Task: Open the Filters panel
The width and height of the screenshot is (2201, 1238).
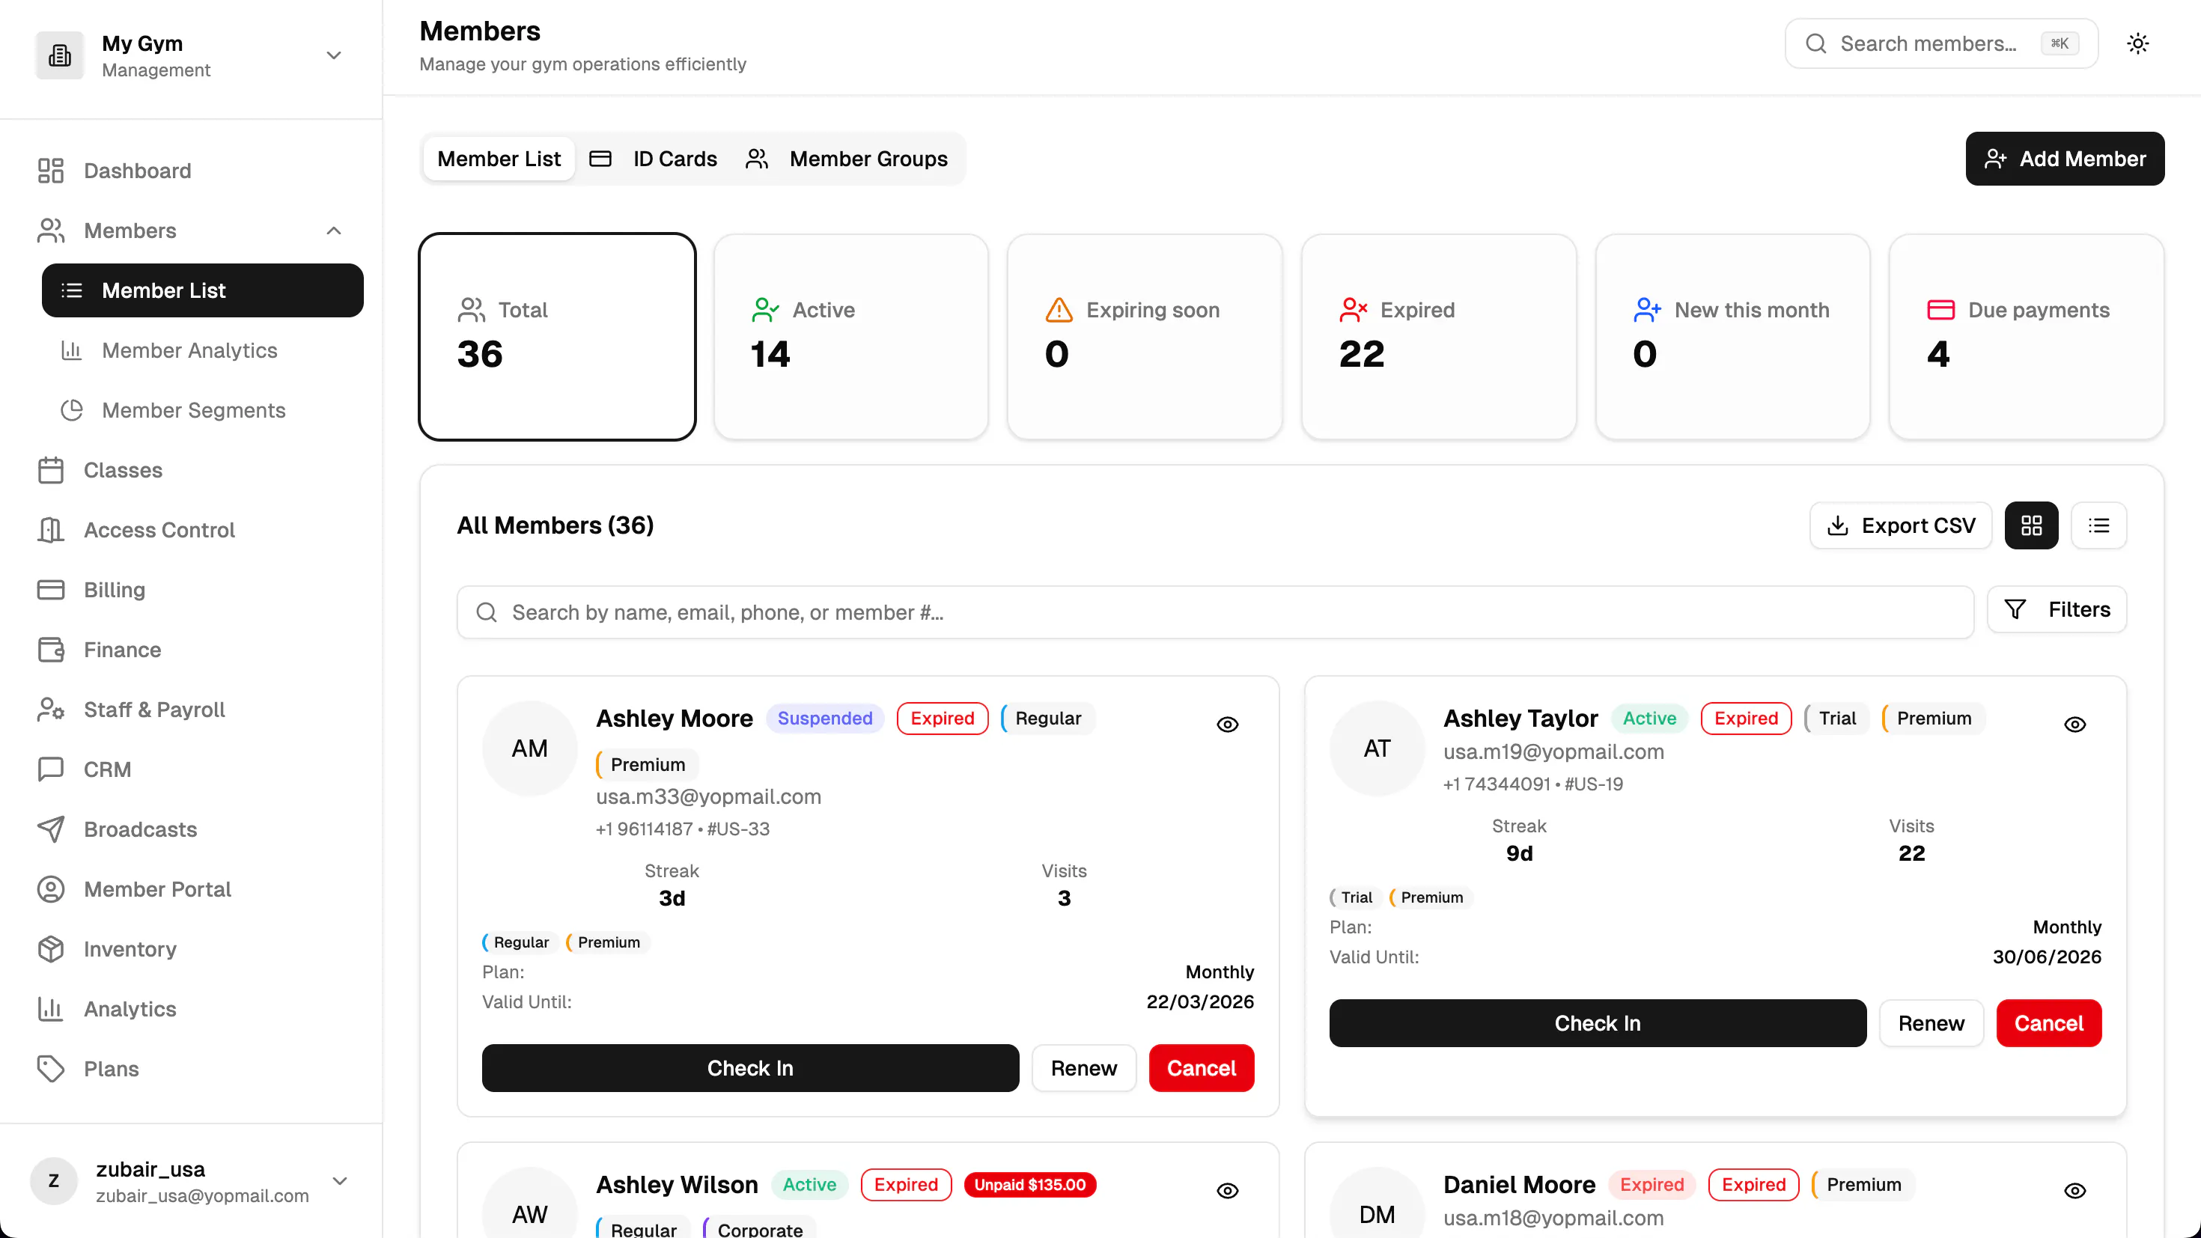Action: pyautogui.click(x=2057, y=609)
